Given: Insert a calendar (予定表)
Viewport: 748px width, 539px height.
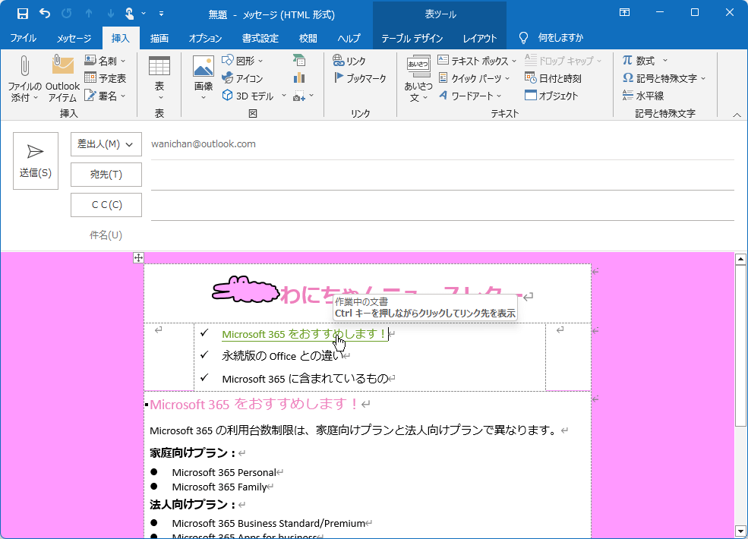Looking at the screenshot, I should 105,77.
